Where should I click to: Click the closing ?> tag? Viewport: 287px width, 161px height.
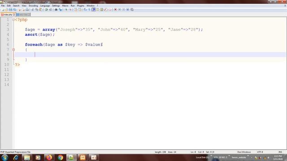[x=17, y=64]
